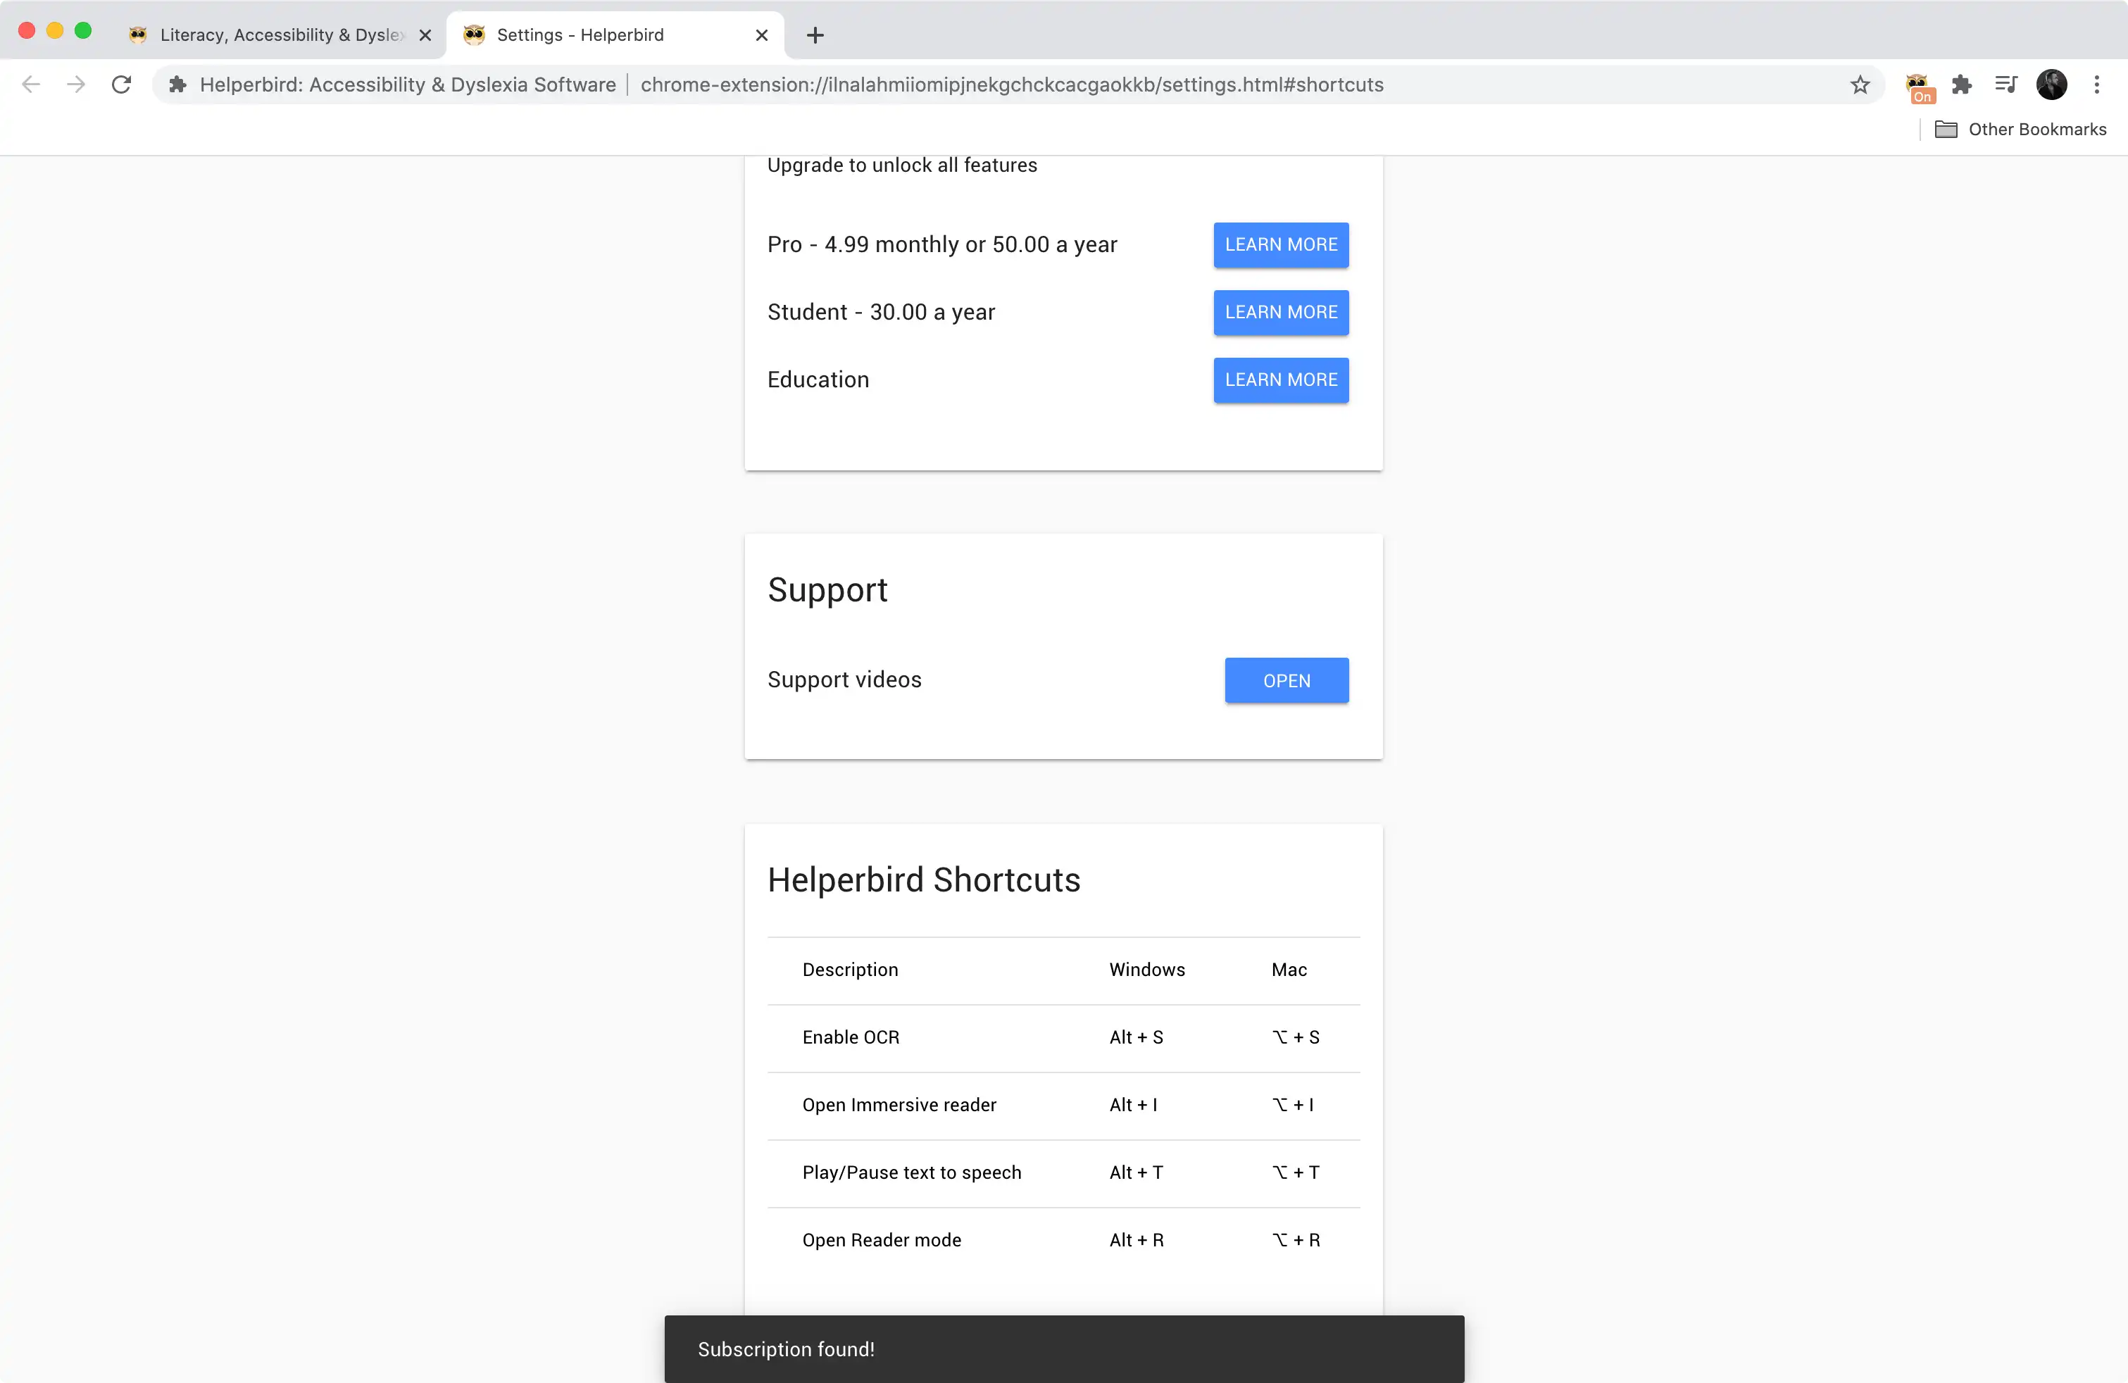Open the Chrome three-dot menu
Screen dimensions: 2128x1383
tap(2097, 84)
